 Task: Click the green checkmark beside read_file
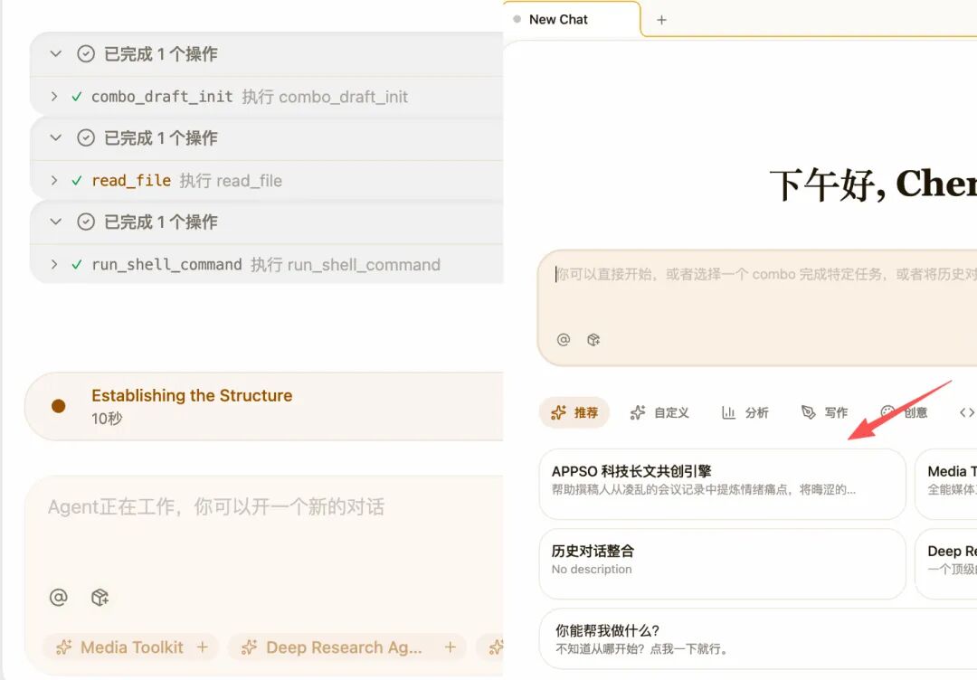[77, 181]
